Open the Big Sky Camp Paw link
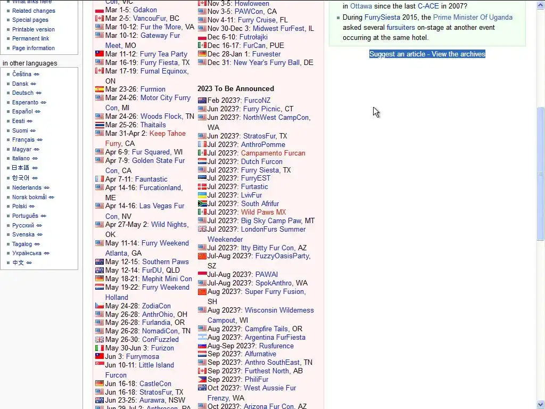The height and width of the screenshot is (409, 545). 271,221
